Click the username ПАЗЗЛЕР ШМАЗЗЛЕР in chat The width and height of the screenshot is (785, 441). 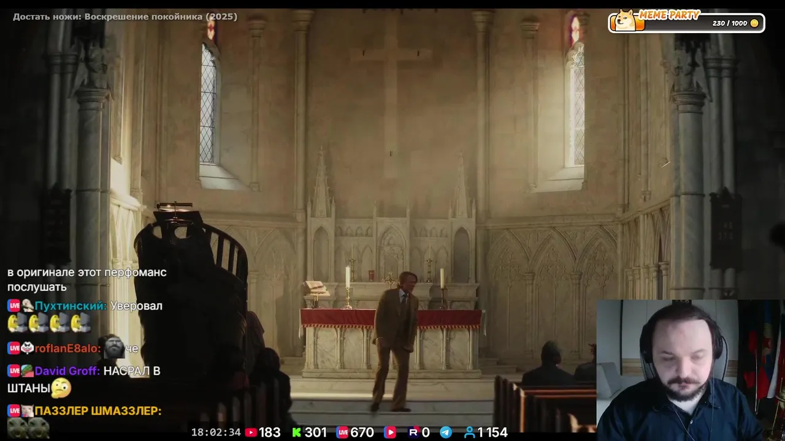coord(98,411)
